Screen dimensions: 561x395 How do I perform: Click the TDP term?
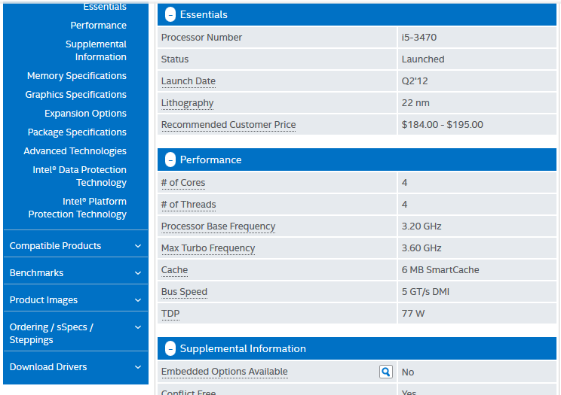170,314
